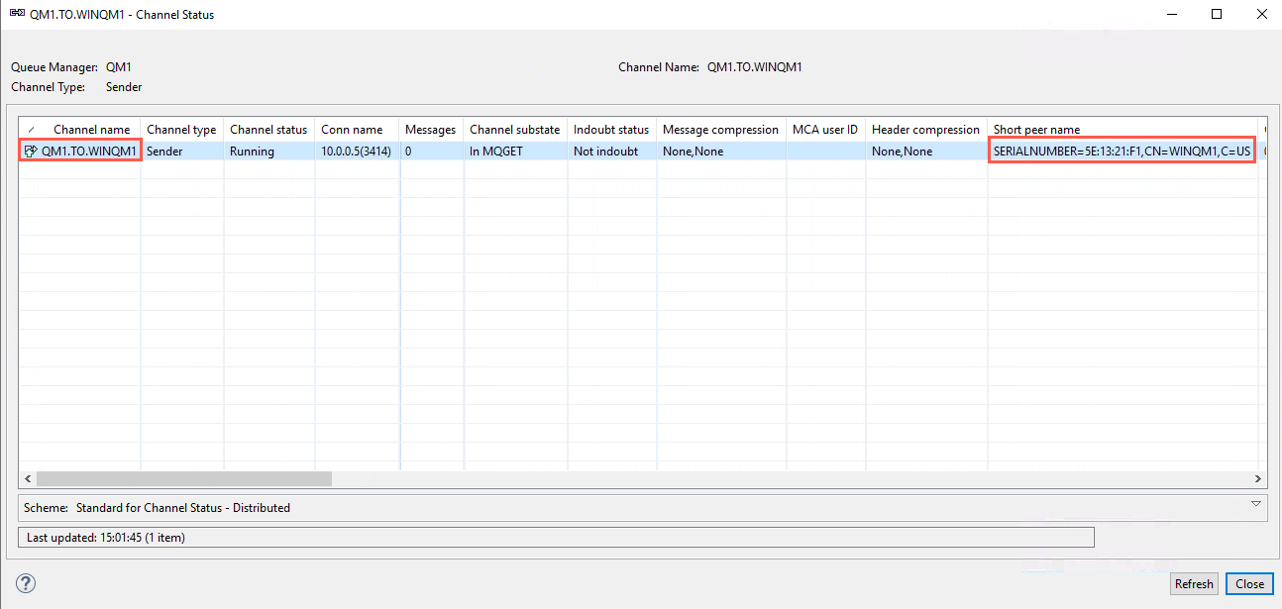Viewport: 1282px width, 609px height.
Task: Refresh the channel status
Action: tap(1194, 583)
